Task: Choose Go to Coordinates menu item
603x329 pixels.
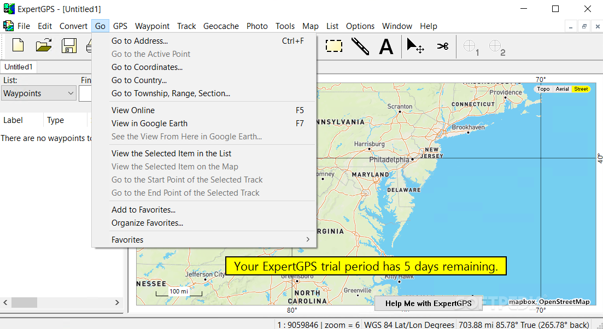Action: click(204, 67)
